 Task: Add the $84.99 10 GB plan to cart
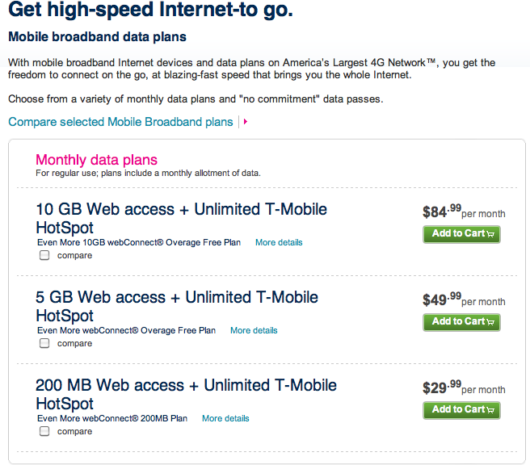pos(461,234)
